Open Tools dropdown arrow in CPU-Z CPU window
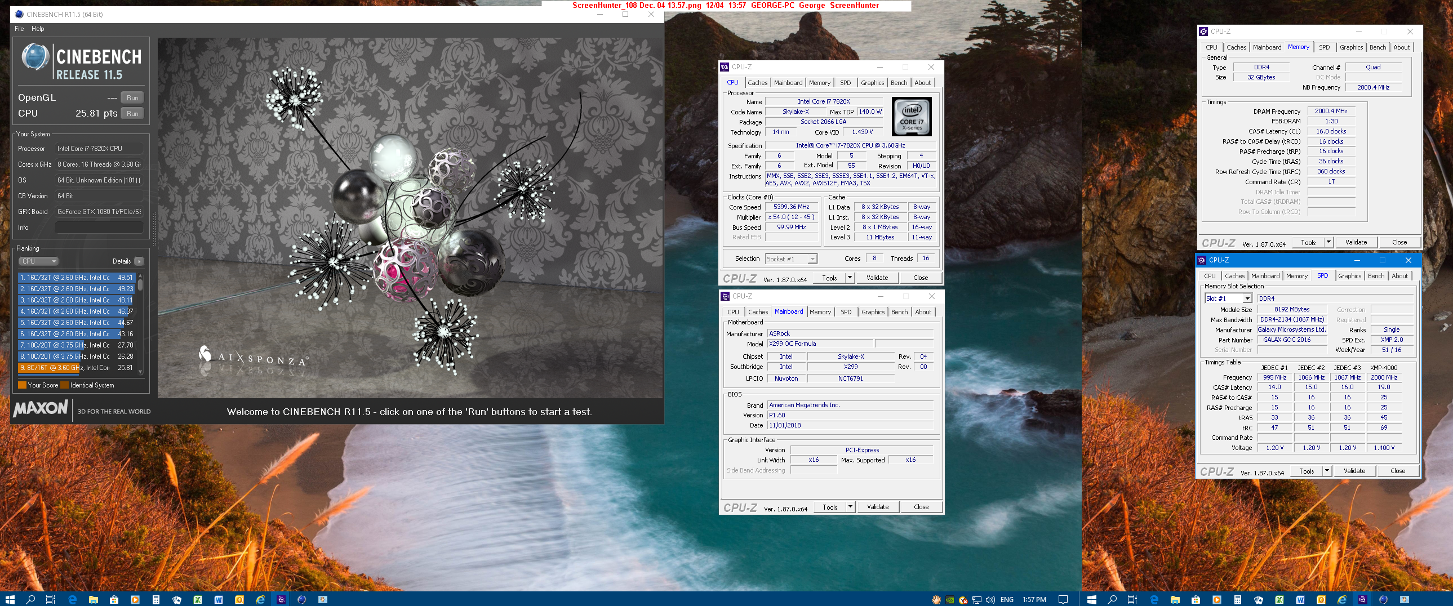This screenshot has width=1453, height=606. click(x=850, y=277)
